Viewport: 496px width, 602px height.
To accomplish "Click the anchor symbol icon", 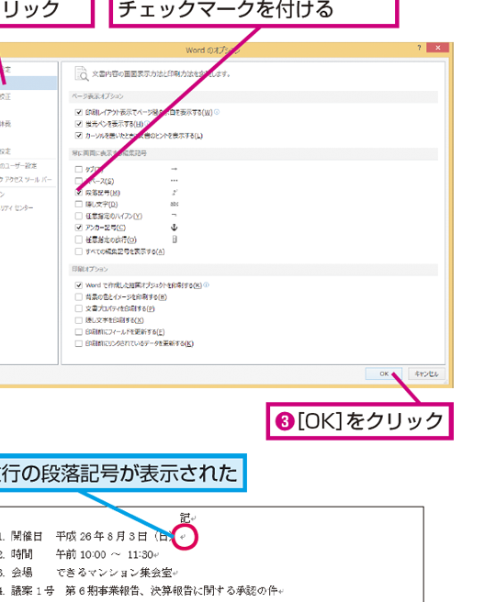I will coord(174,228).
